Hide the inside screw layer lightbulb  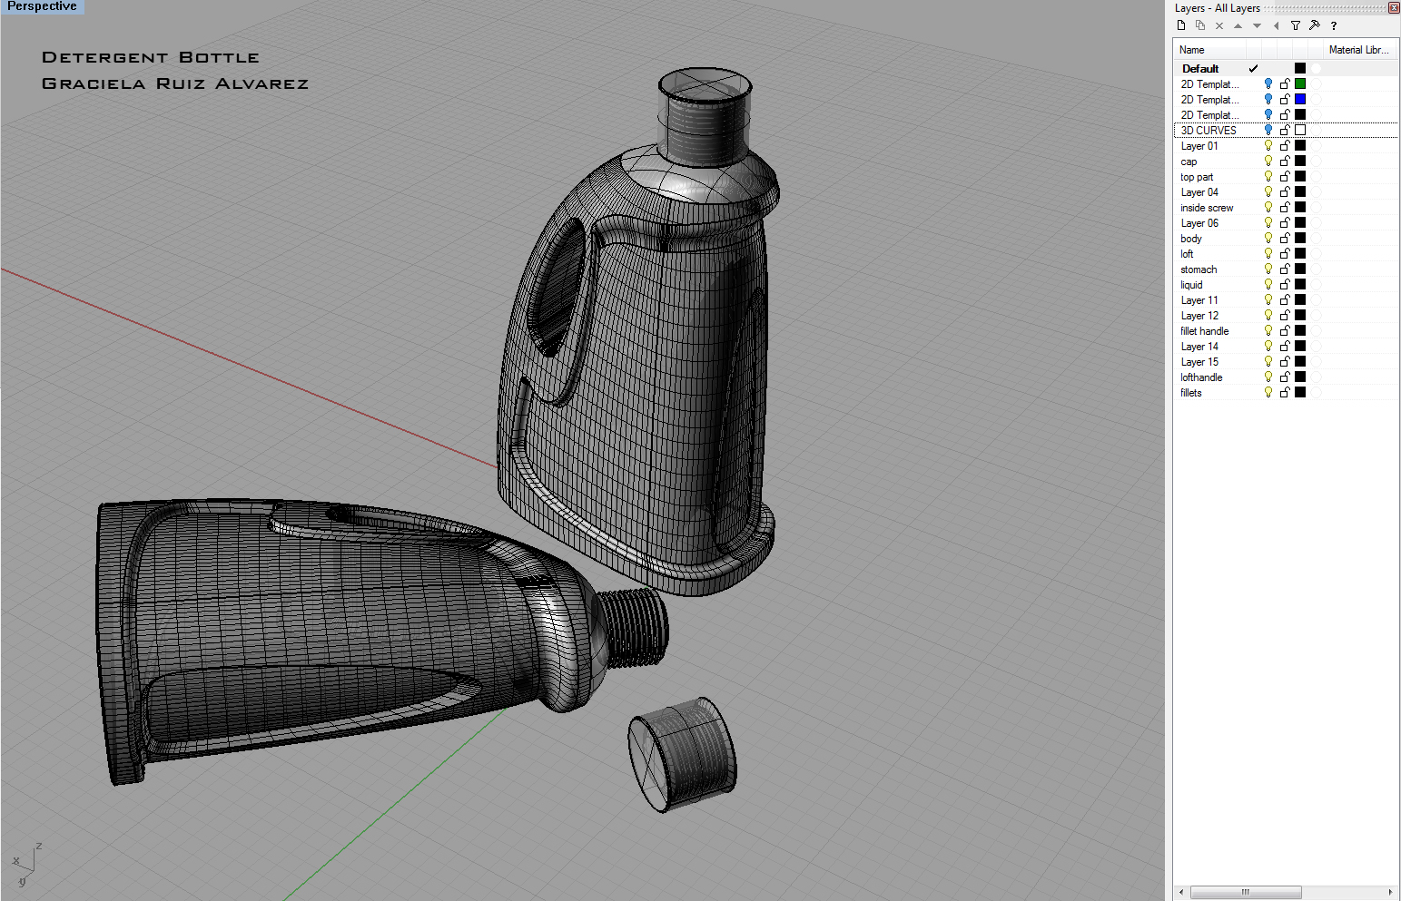pyautogui.click(x=1268, y=207)
